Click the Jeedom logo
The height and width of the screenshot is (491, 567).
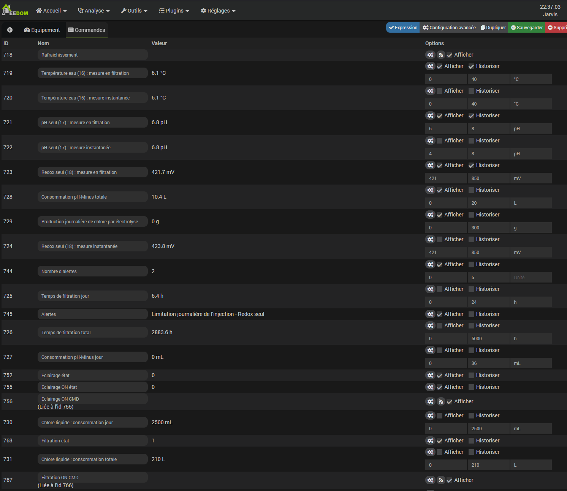point(15,10)
